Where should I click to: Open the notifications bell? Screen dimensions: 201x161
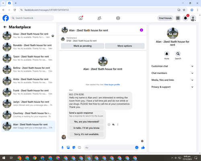185,18
